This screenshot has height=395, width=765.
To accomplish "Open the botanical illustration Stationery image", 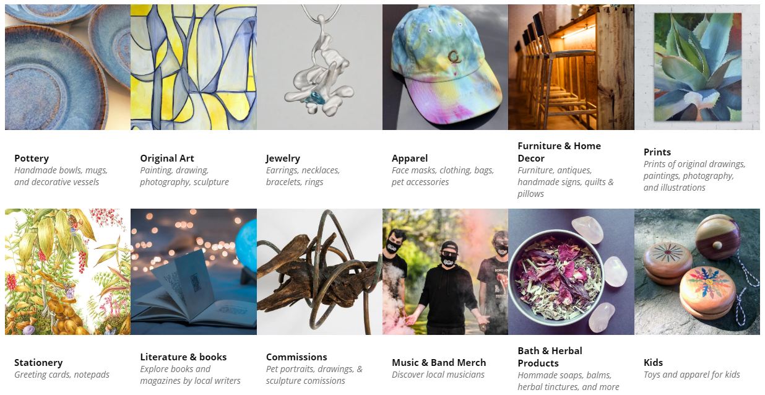I will pos(67,272).
